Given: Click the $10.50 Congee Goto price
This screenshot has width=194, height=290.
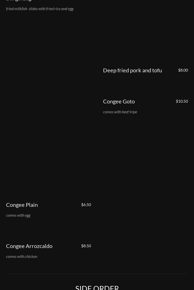Looking at the screenshot, I should (x=182, y=101).
